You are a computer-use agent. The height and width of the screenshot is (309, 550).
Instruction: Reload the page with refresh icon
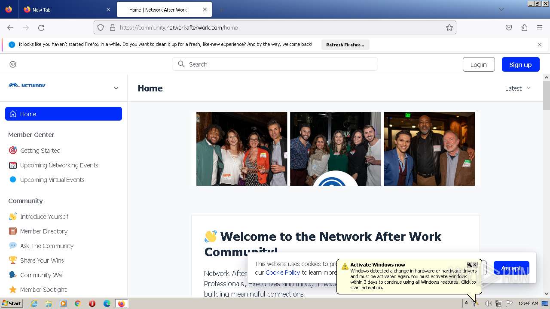point(41,27)
